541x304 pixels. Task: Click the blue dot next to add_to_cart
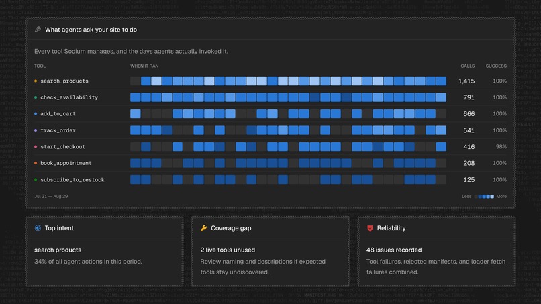pos(36,113)
